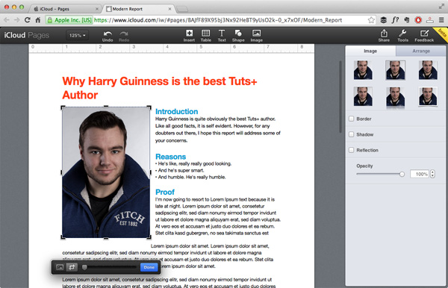Click the browser forward arrow
The image size is (448, 288).
(x=17, y=20)
